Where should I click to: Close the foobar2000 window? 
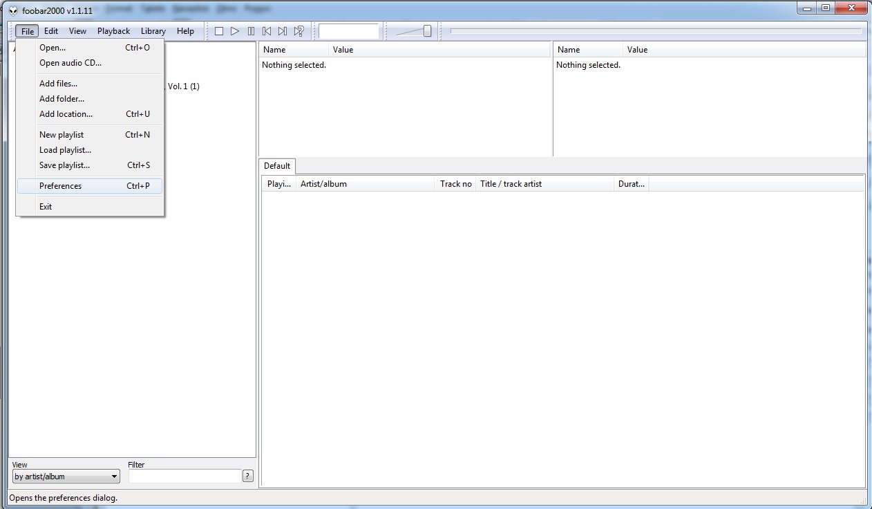pos(850,8)
